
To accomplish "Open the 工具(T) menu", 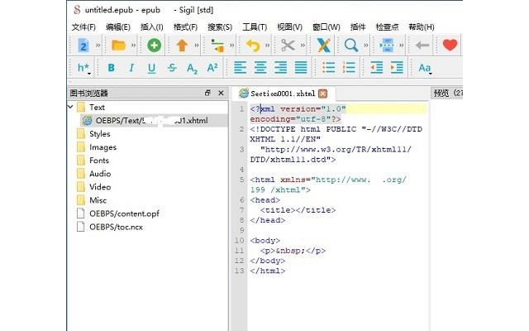I will [x=255, y=27].
